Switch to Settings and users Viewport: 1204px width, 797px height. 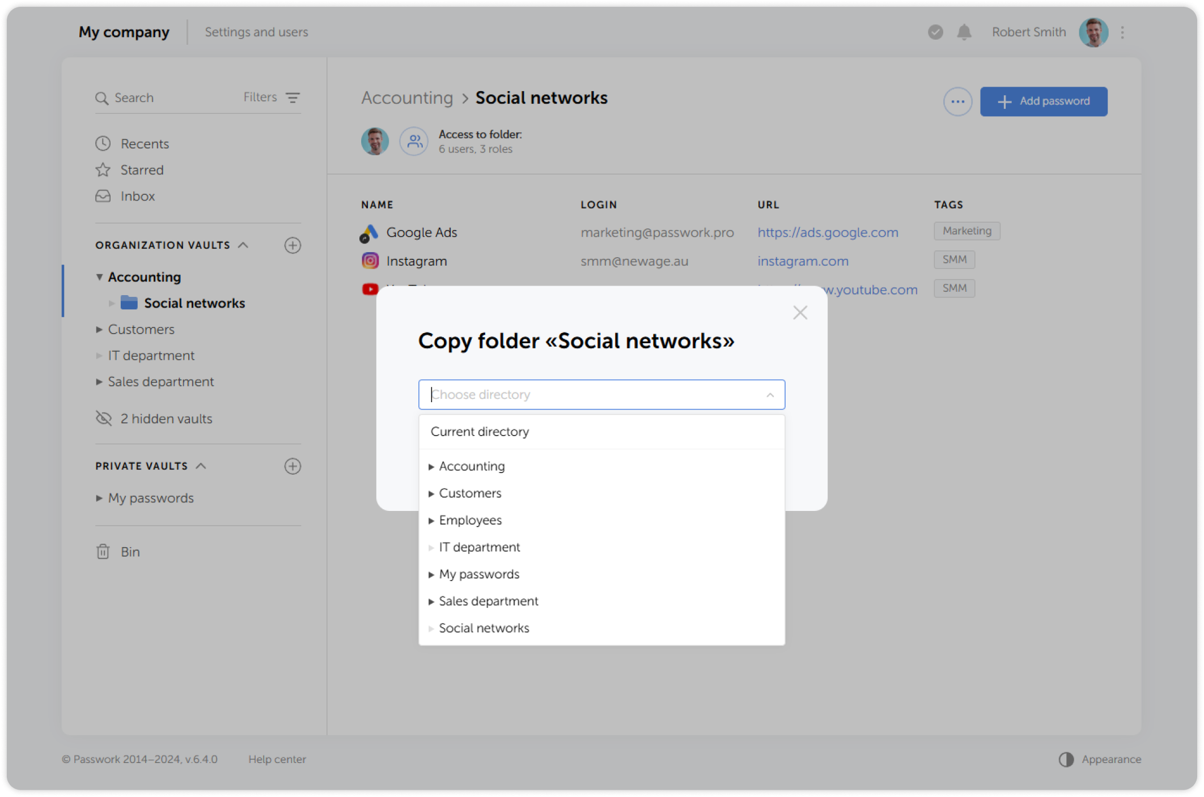pyautogui.click(x=256, y=32)
